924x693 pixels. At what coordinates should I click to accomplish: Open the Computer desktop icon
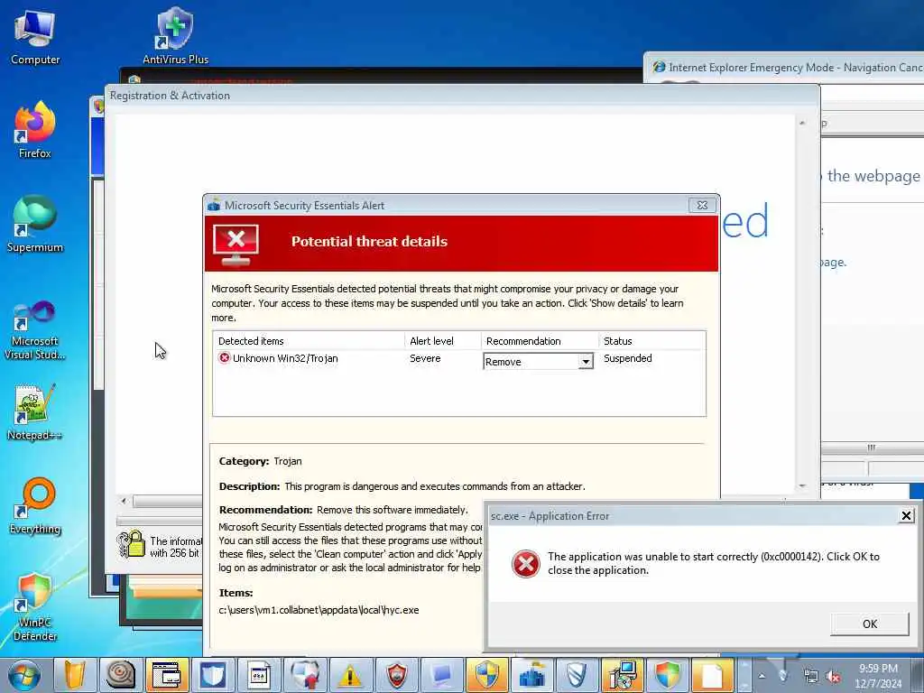tap(35, 37)
